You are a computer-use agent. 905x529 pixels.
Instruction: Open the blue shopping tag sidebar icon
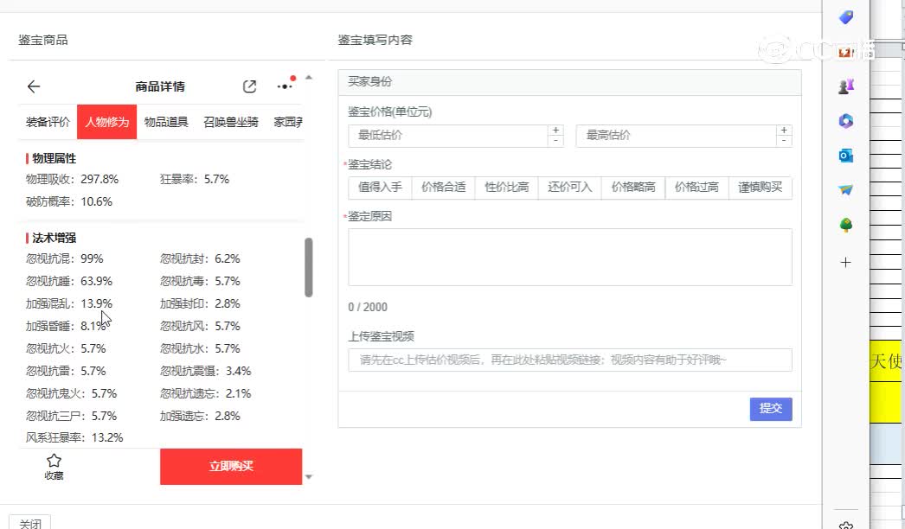pyautogui.click(x=846, y=17)
